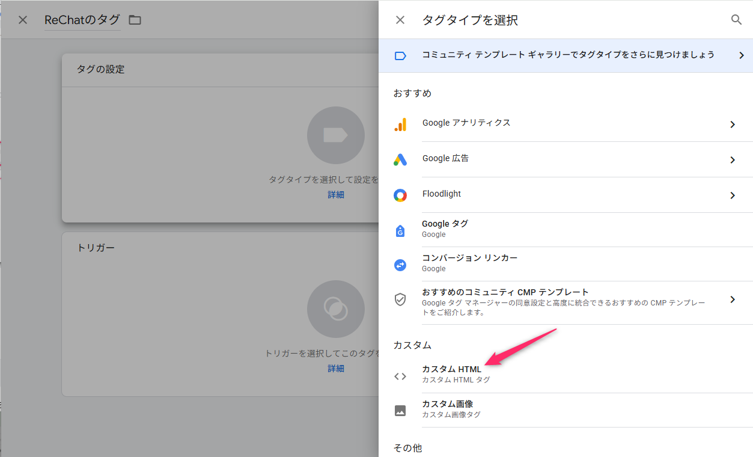Screen dimensions: 753x457
Task: Click the CMP template shield icon
Action: point(400,299)
